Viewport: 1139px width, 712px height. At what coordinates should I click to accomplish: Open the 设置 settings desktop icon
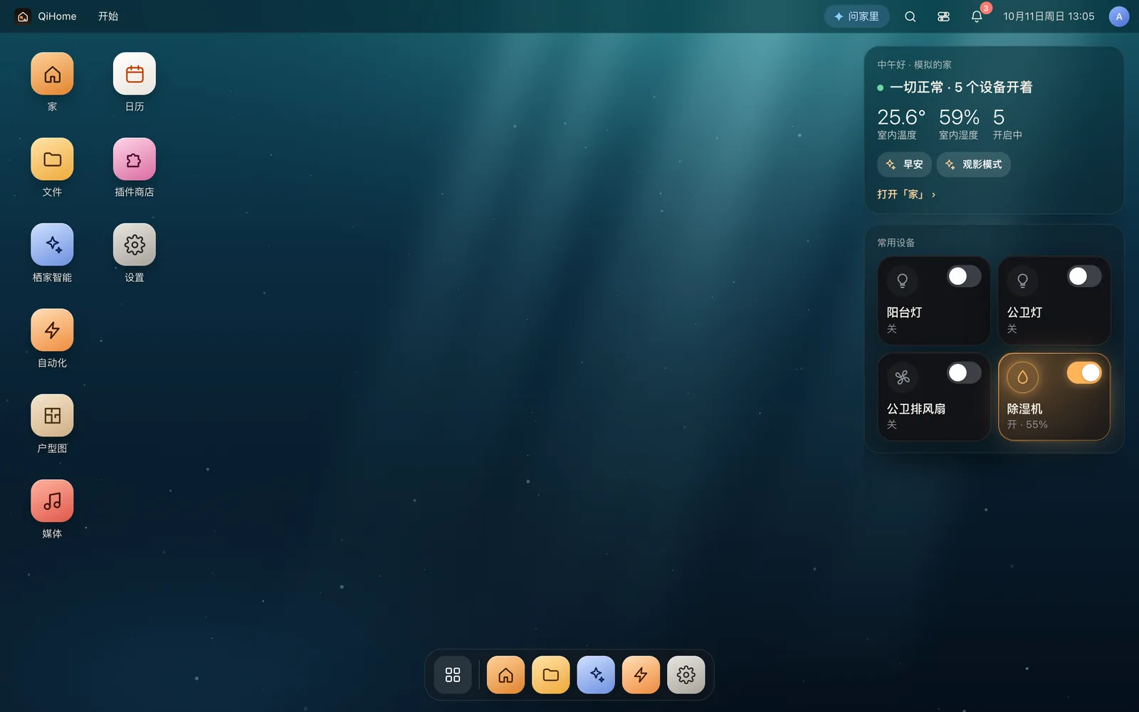[x=135, y=245]
